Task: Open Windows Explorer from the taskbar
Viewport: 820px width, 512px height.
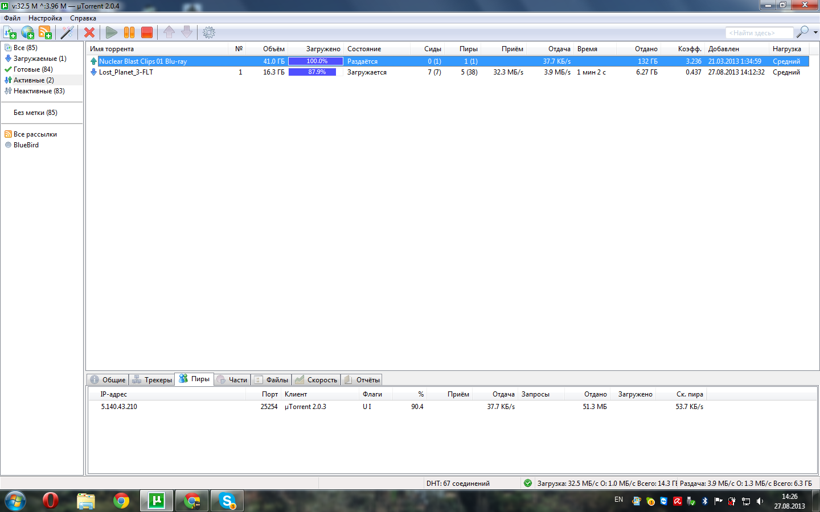Action: click(x=86, y=501)
